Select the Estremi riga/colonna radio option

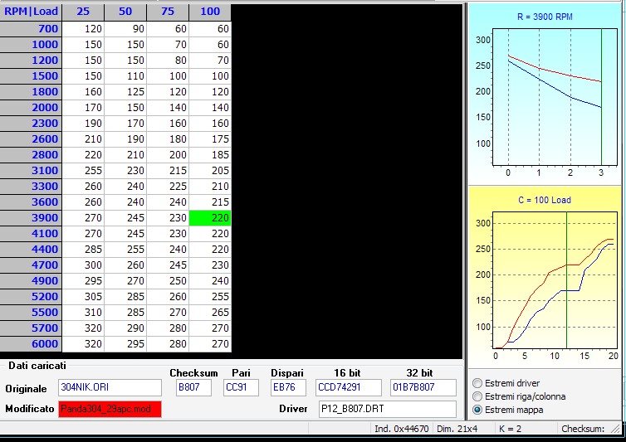pyautogui.click(x=477, y=396)
